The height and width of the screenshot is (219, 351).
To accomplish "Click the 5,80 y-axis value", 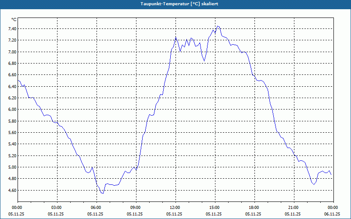I will tap(12, 121).
